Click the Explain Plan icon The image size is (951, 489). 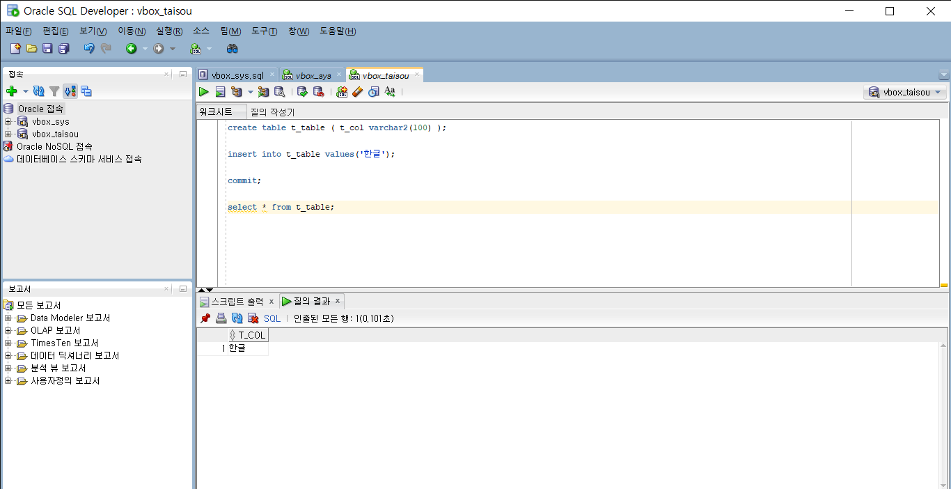(237, 92)
